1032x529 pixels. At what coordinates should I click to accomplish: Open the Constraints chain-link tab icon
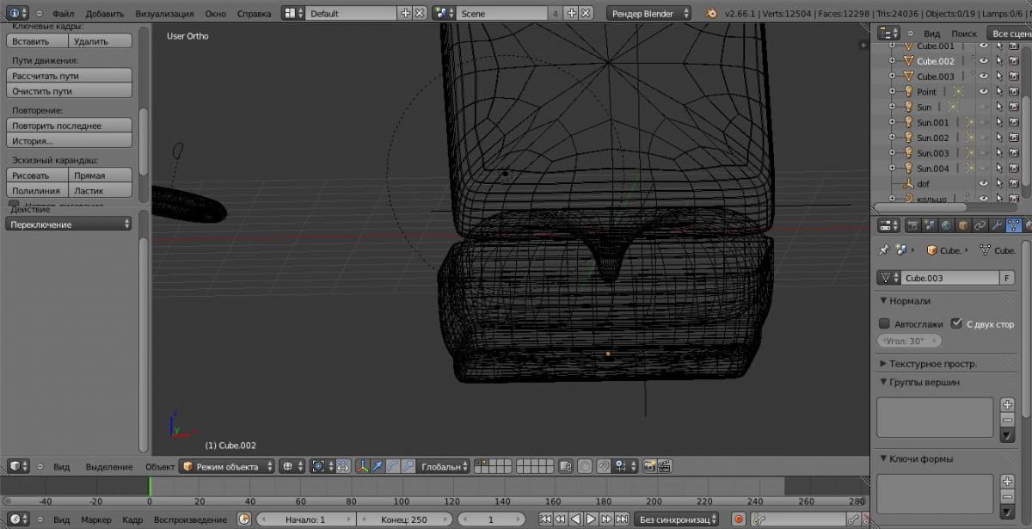click(980, 225)
